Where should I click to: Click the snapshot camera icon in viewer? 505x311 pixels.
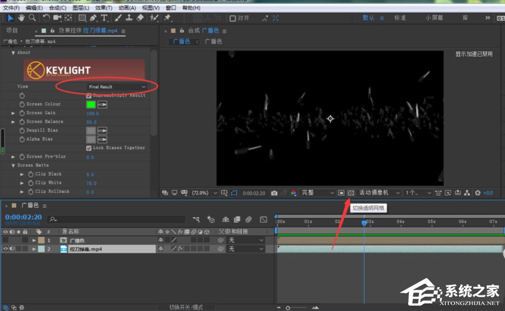point(274,193)
